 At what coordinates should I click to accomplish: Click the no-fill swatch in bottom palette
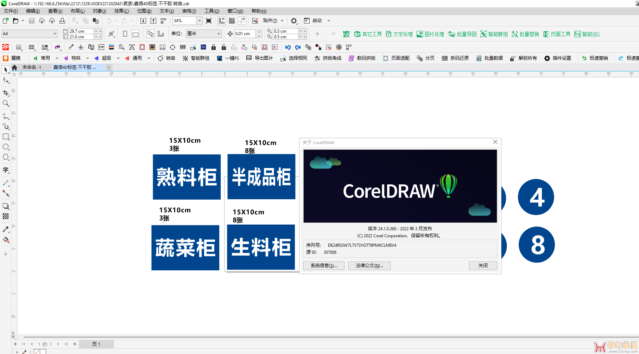[x=37, y=352]
